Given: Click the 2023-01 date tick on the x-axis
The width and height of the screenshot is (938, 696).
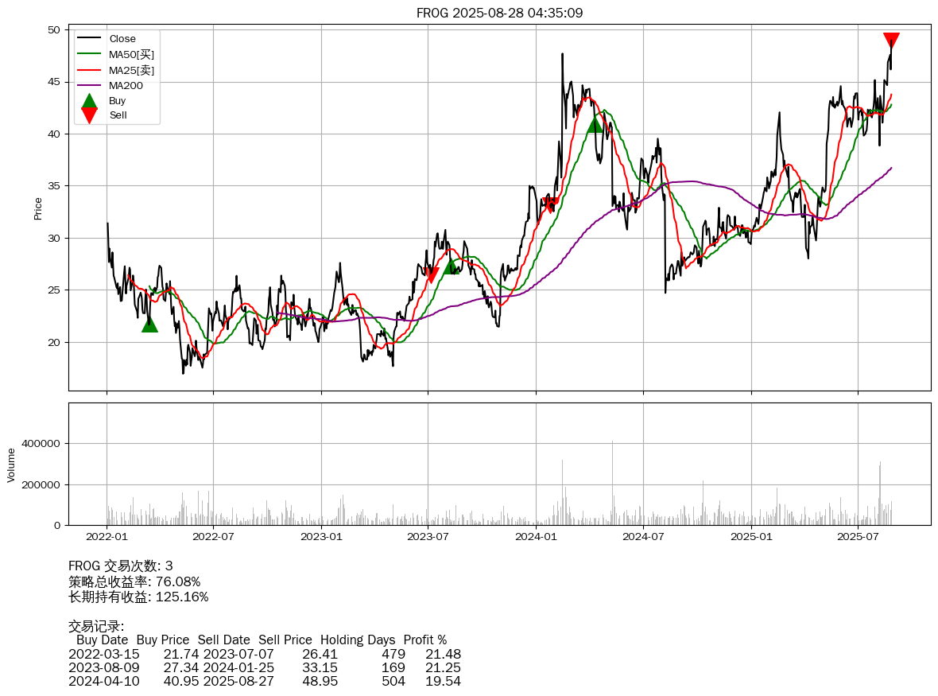Looking at the screenshot, I should (321, 536).
